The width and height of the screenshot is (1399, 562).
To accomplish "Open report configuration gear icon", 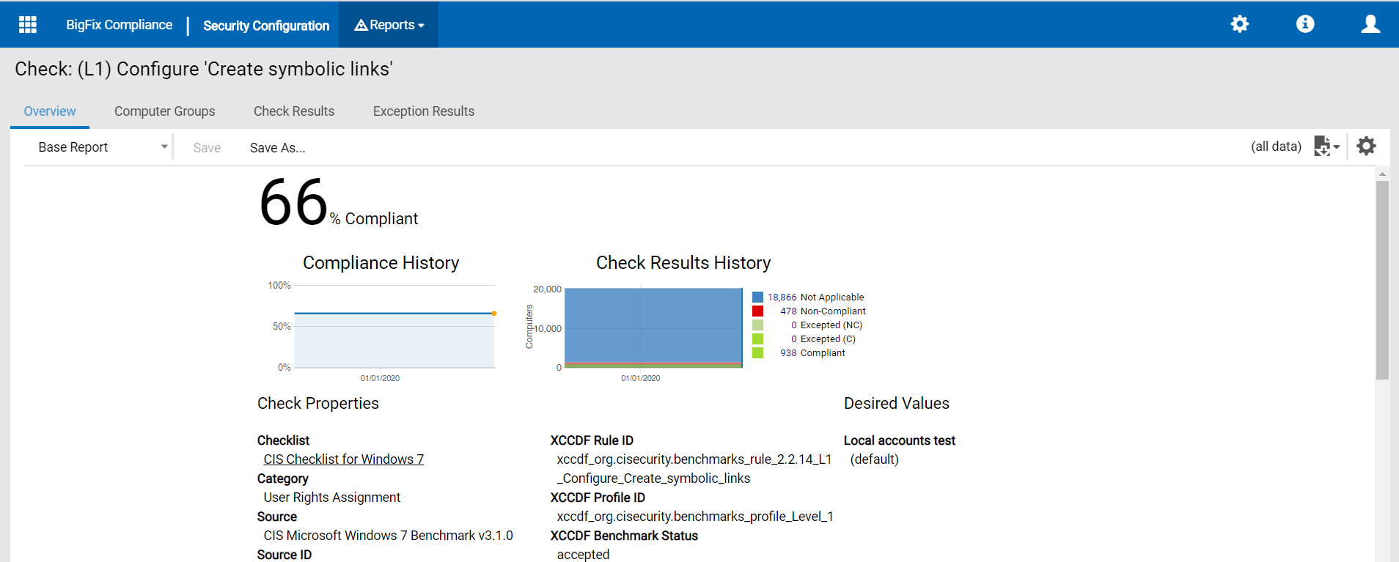I will (1366, 147).
